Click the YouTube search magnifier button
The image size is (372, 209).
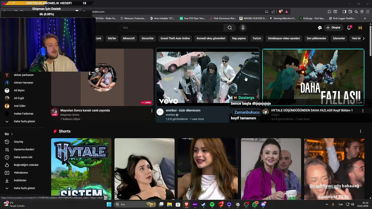(230, 28)
